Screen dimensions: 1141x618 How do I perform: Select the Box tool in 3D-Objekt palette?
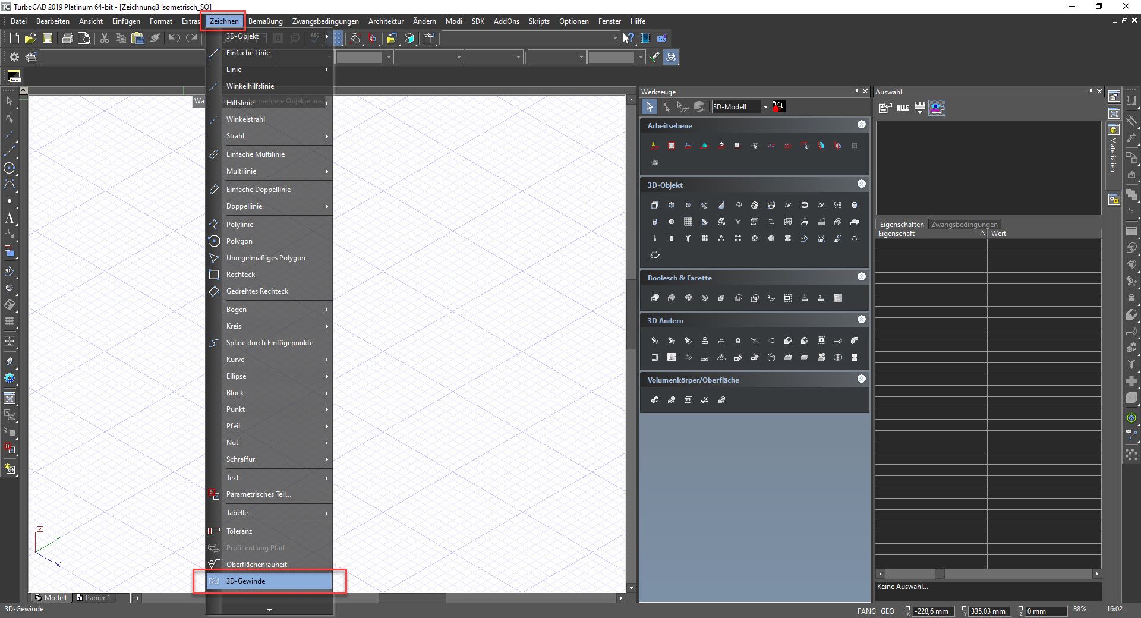pyautogui.click(x=654, y=205)
